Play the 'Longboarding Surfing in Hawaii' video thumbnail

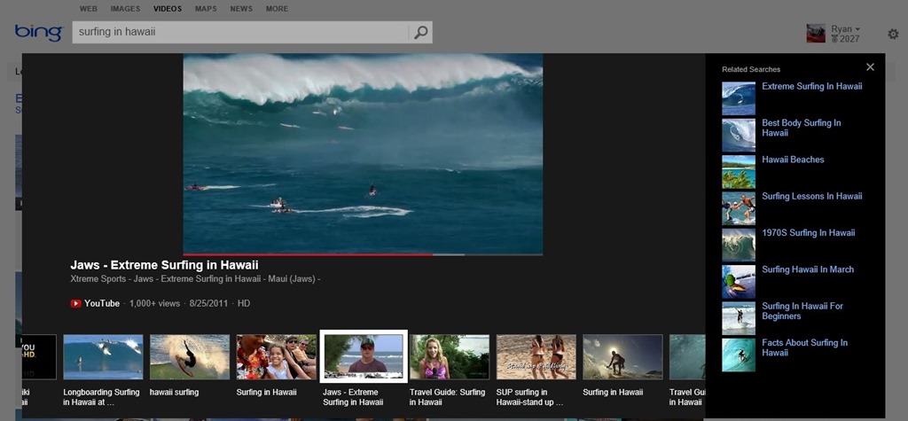pyautogui.click(x=103, y=356)
